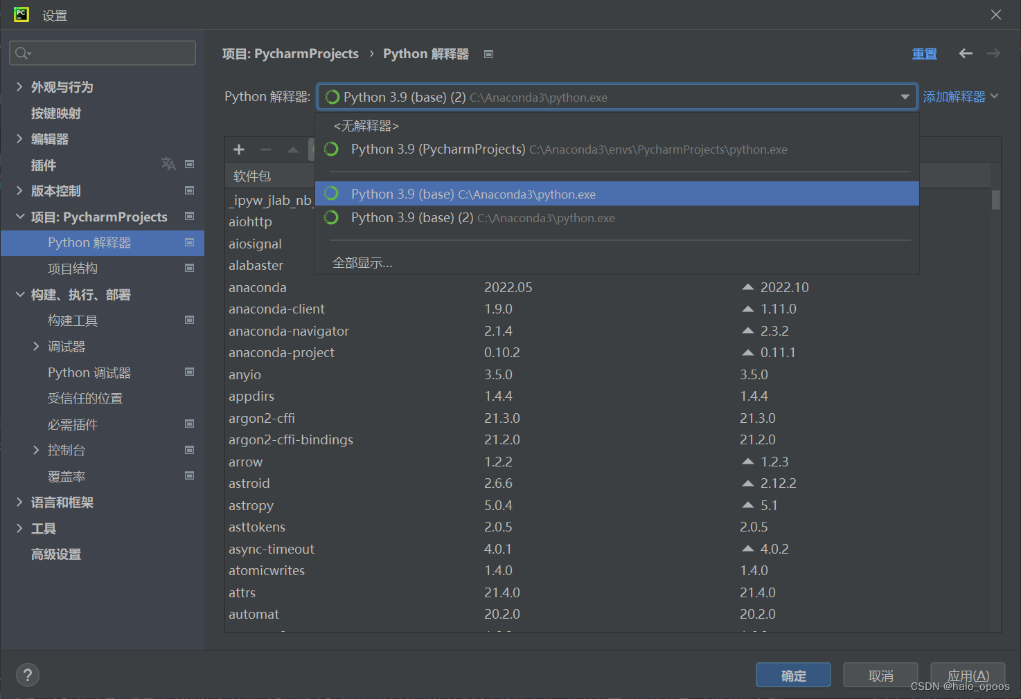
Task: Click conda icon of PycharmProjects interpreter
Action: click(332, 149)
